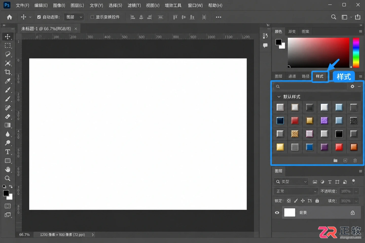
Task: Open the 填充 percentage dropdown arrow
Action: pos(356,201)
